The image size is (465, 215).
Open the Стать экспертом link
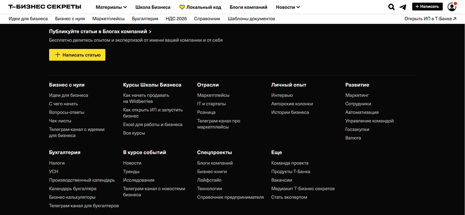[x=289, y=197]
